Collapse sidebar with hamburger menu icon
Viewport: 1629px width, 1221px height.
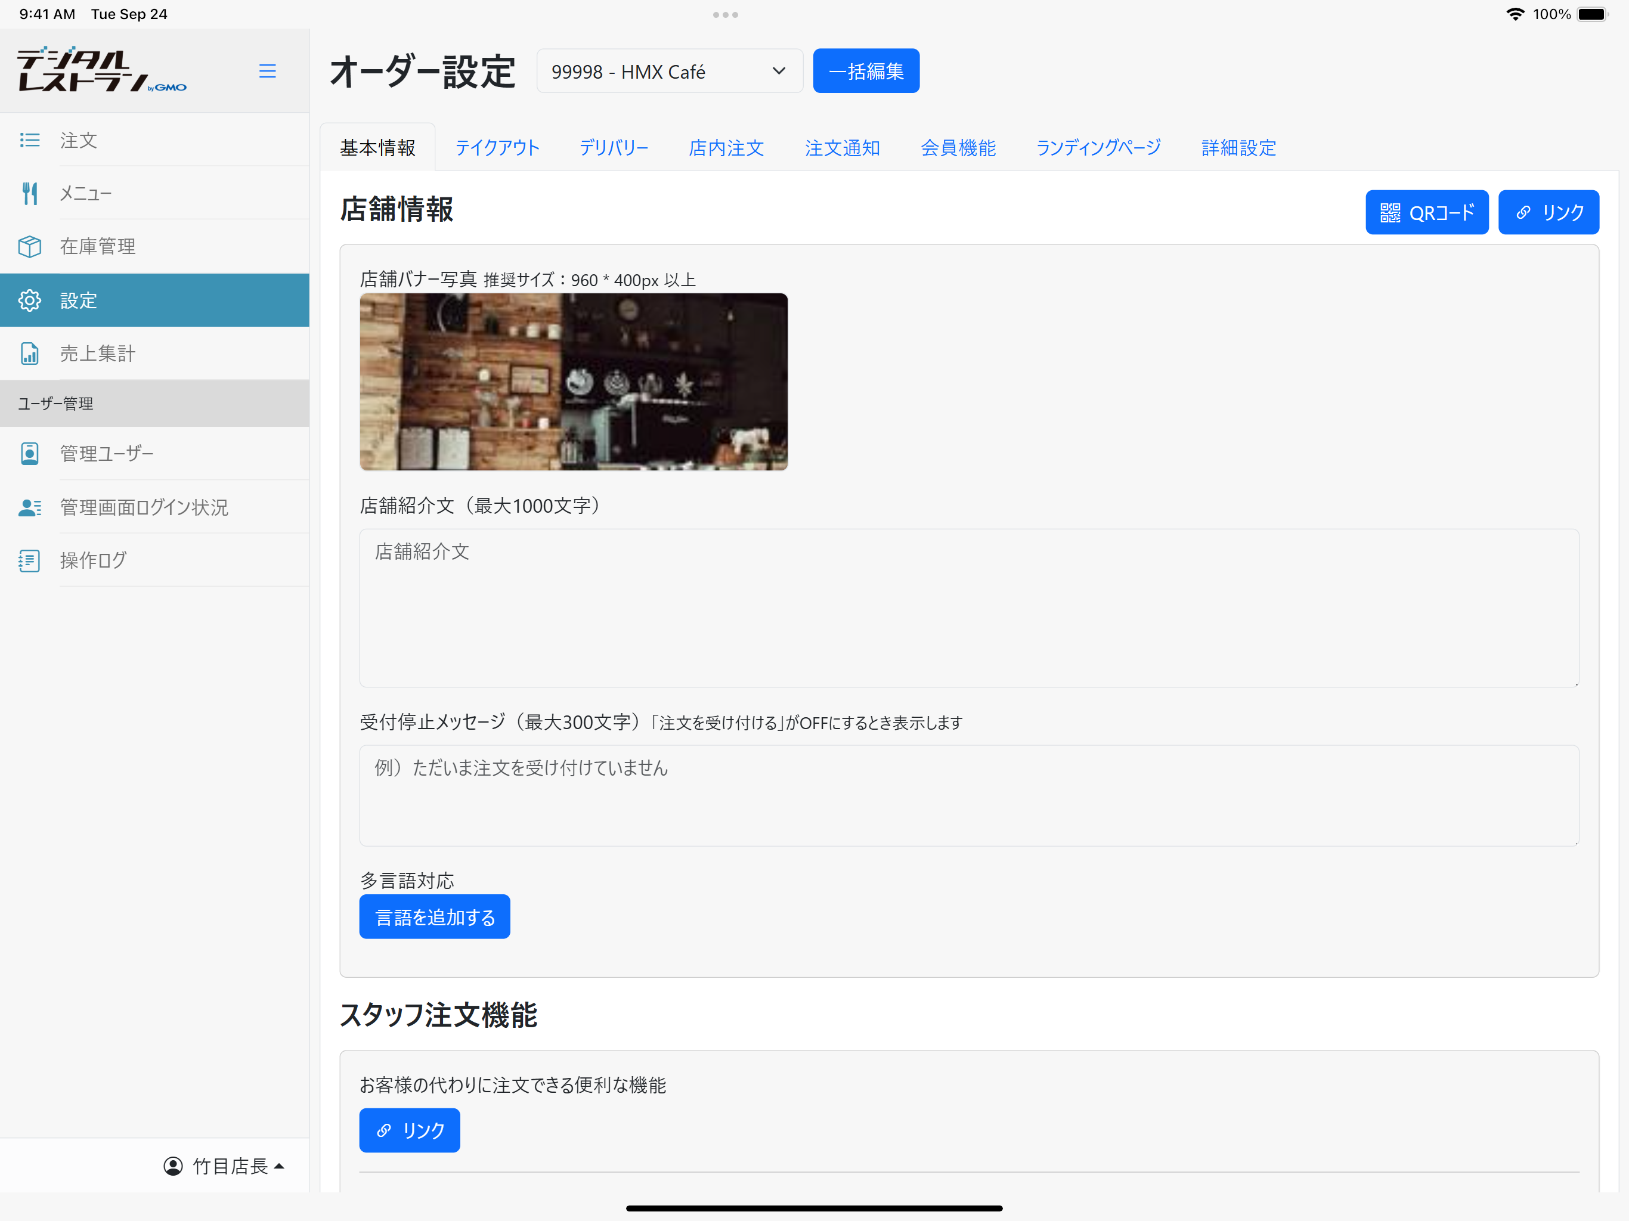coord(267,71)
